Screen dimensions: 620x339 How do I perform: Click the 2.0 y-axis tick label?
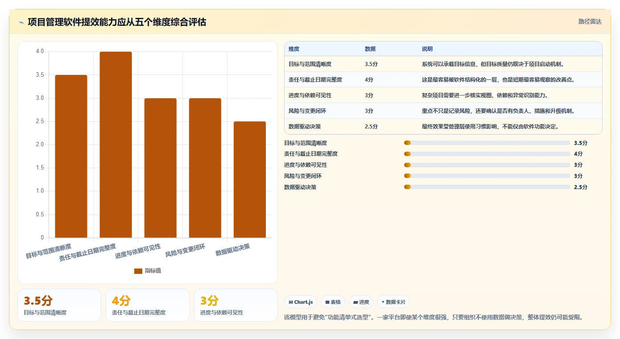tap(40, 145)
